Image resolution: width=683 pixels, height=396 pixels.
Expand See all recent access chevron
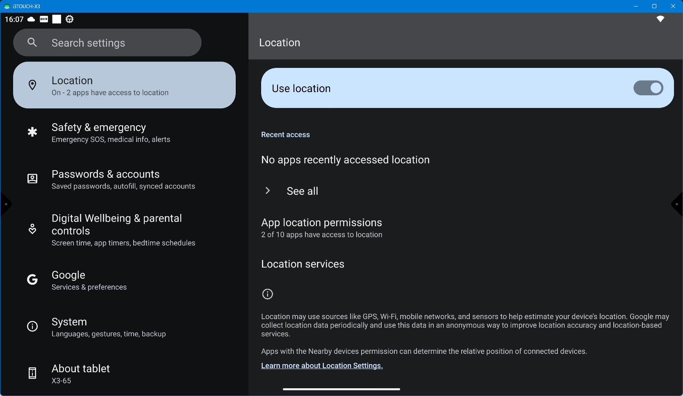pos(268,191)
